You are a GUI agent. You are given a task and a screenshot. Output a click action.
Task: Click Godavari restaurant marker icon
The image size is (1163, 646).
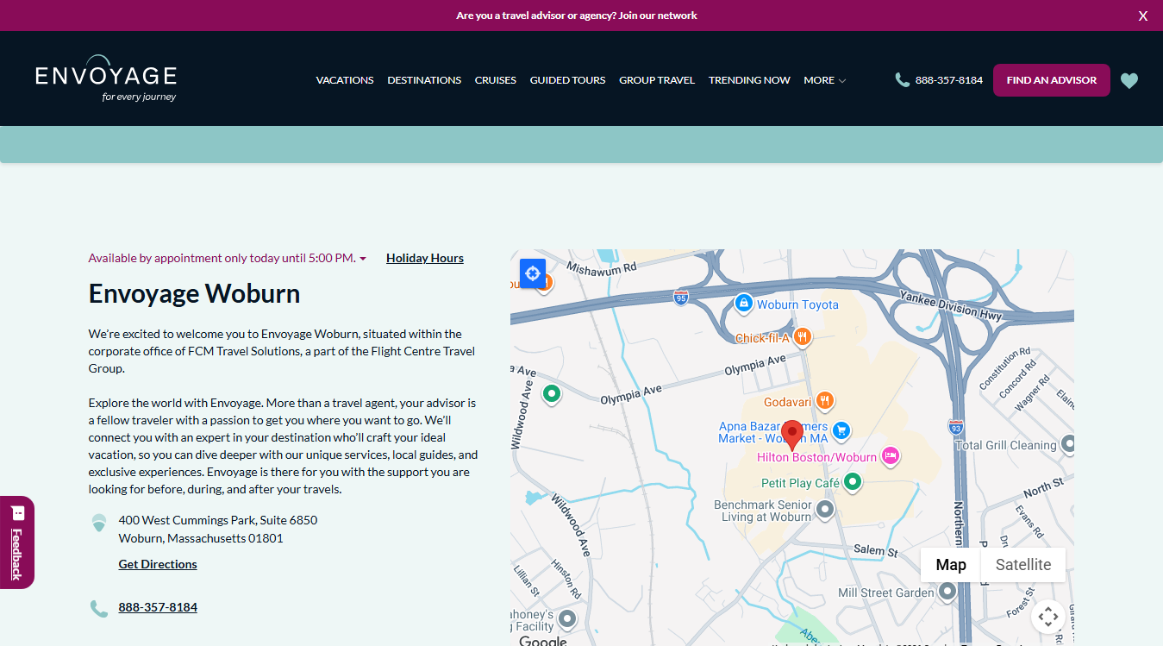(x=825, y=400)
